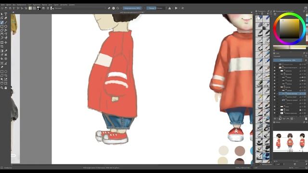308x173 pixels.
Task: Select the Zoom magnifier tool
Action: [x=2, y=87]
